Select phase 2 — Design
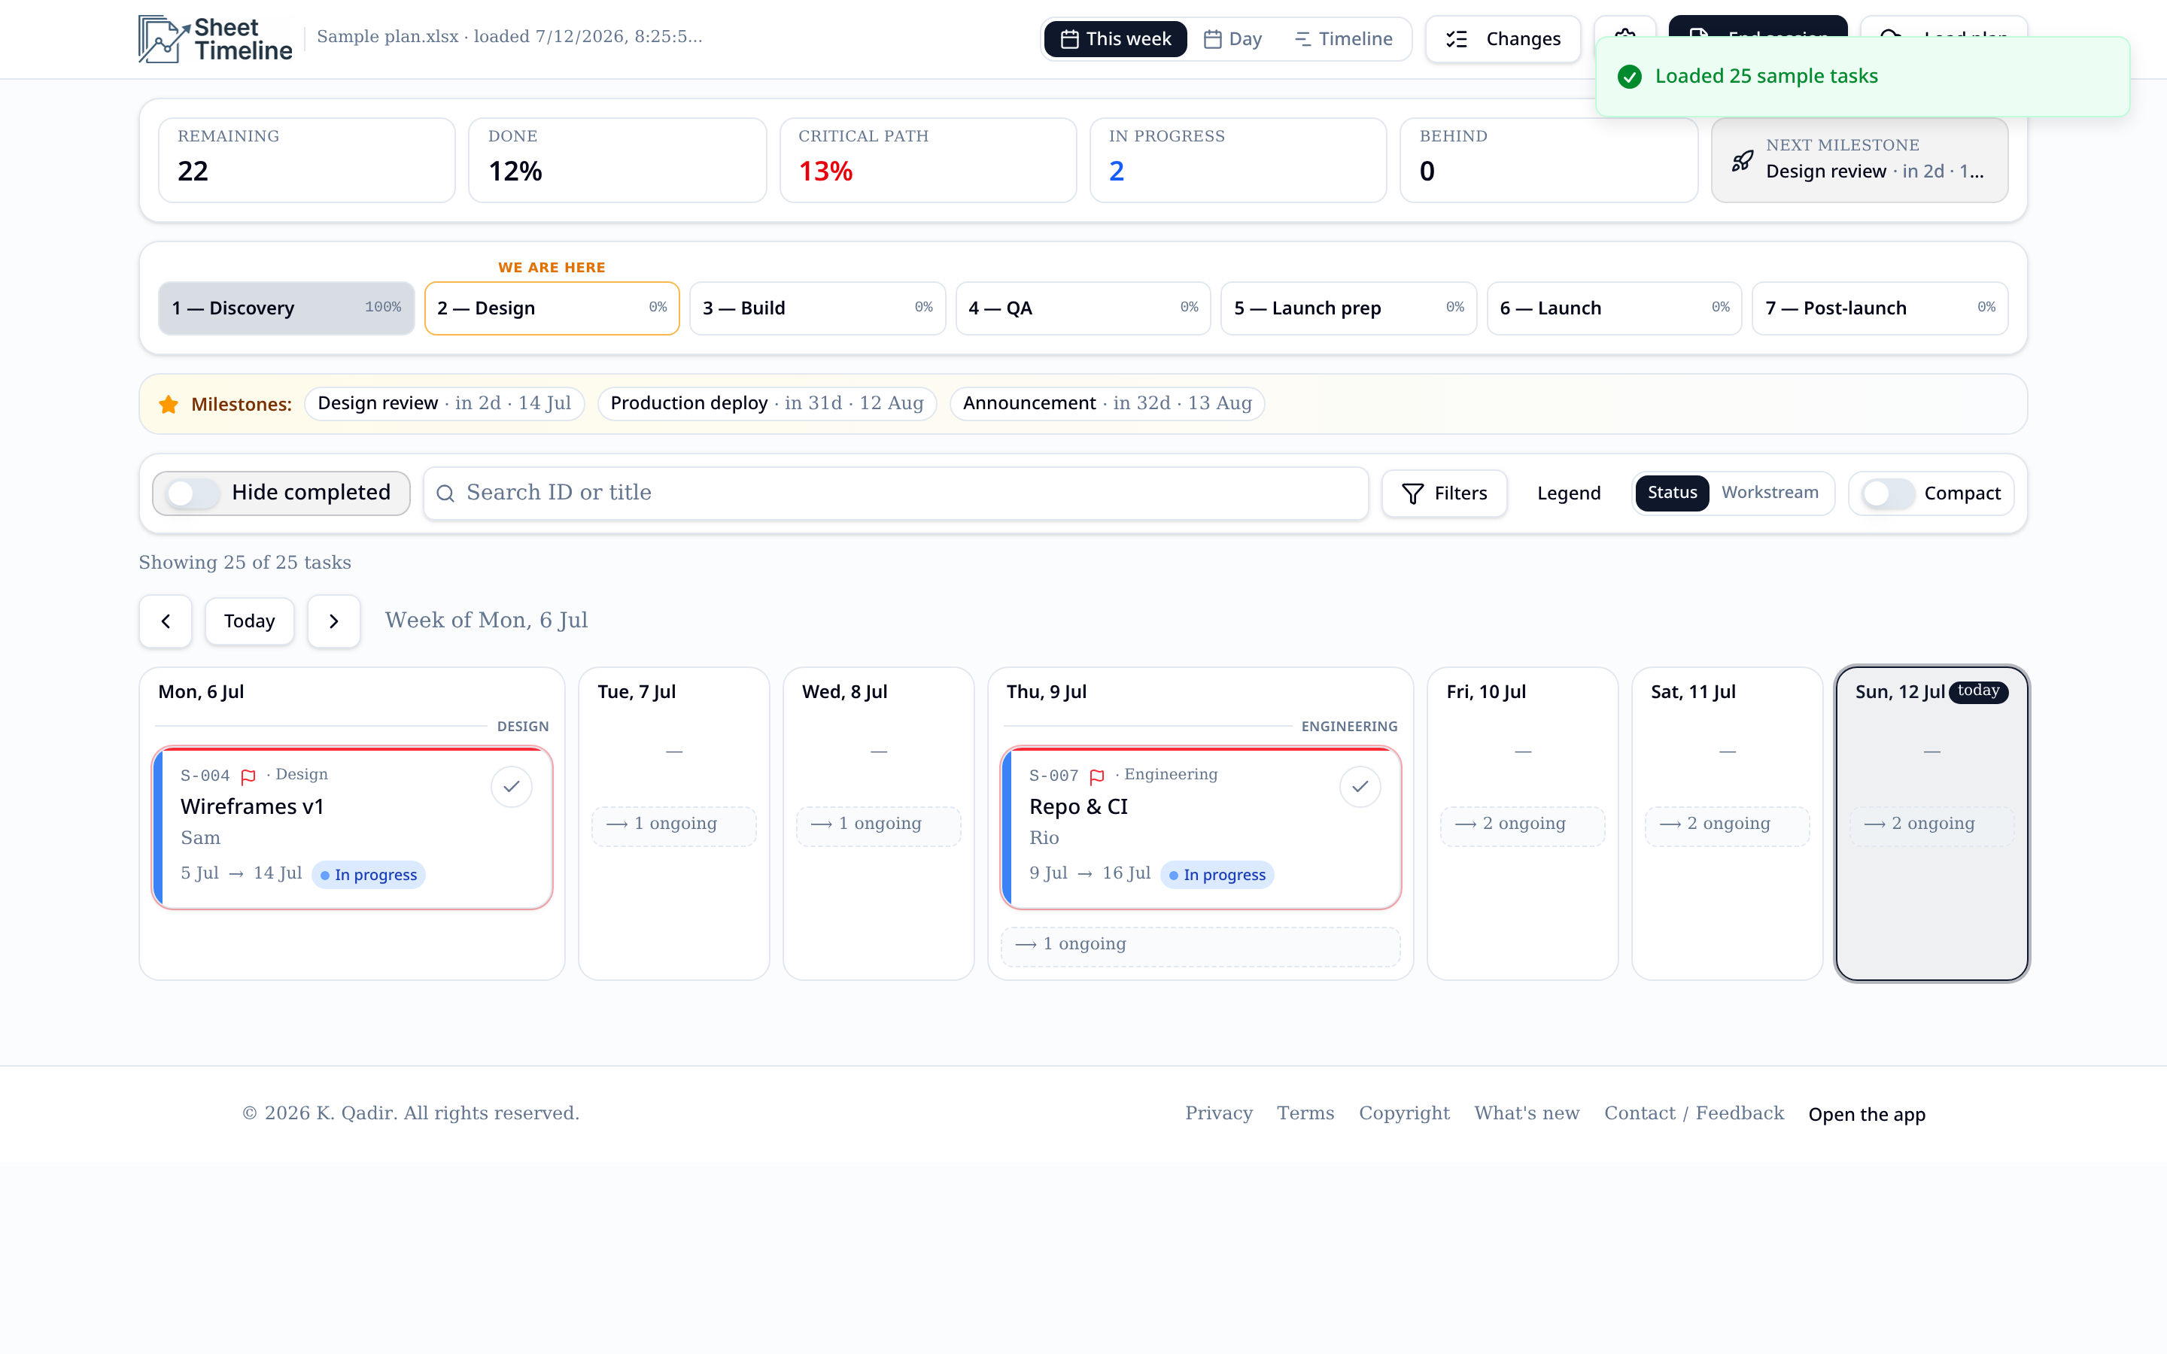This screenshot has height=1354, width=2167. tap(552, 308)
